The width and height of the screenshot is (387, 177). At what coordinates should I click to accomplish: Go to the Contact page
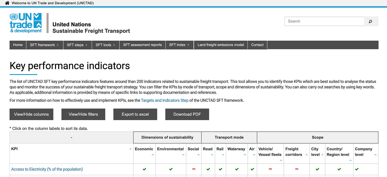[257, 45]
